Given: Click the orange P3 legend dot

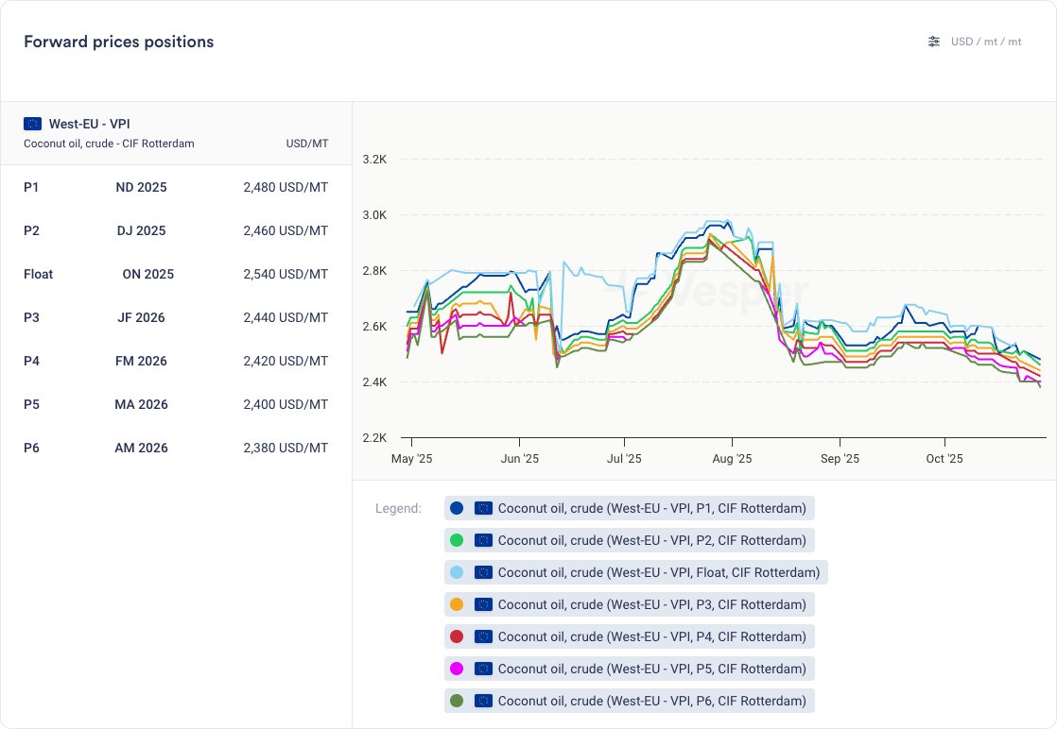Looking at the screenshot, I should click(457, 604).
